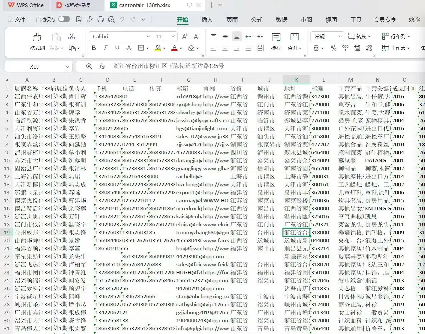This screenshot has height=334, width=425.
Task: Toggle italic formatting
Action: click(x=105, y=48)
